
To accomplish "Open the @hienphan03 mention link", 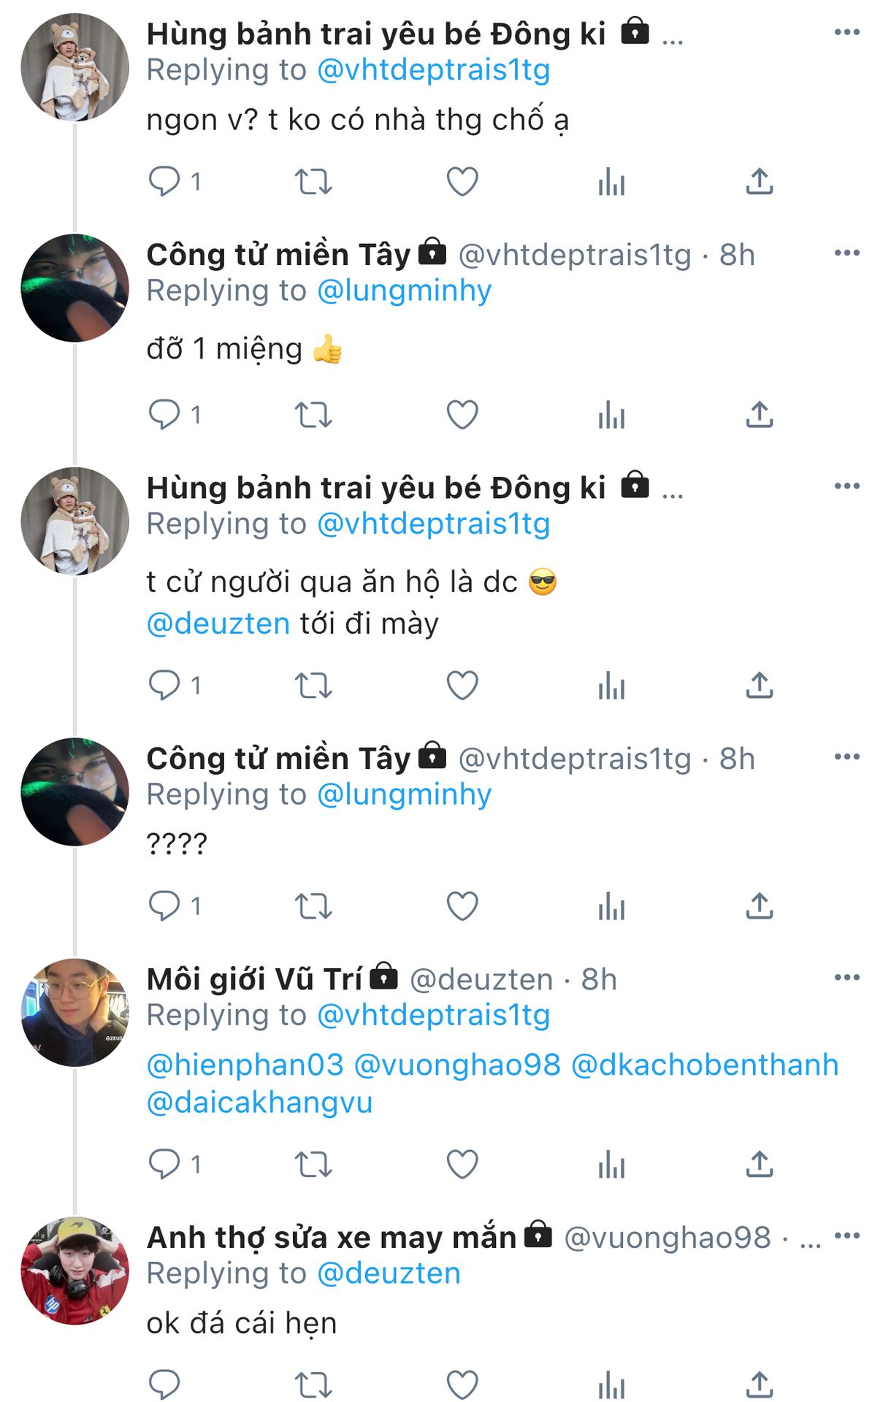I will pos(245,1065).
